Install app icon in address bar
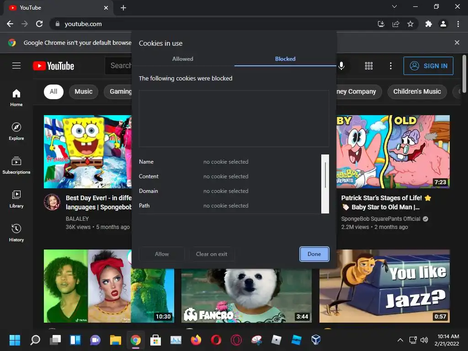Viewport: 468px width, 351px height. 381,24
